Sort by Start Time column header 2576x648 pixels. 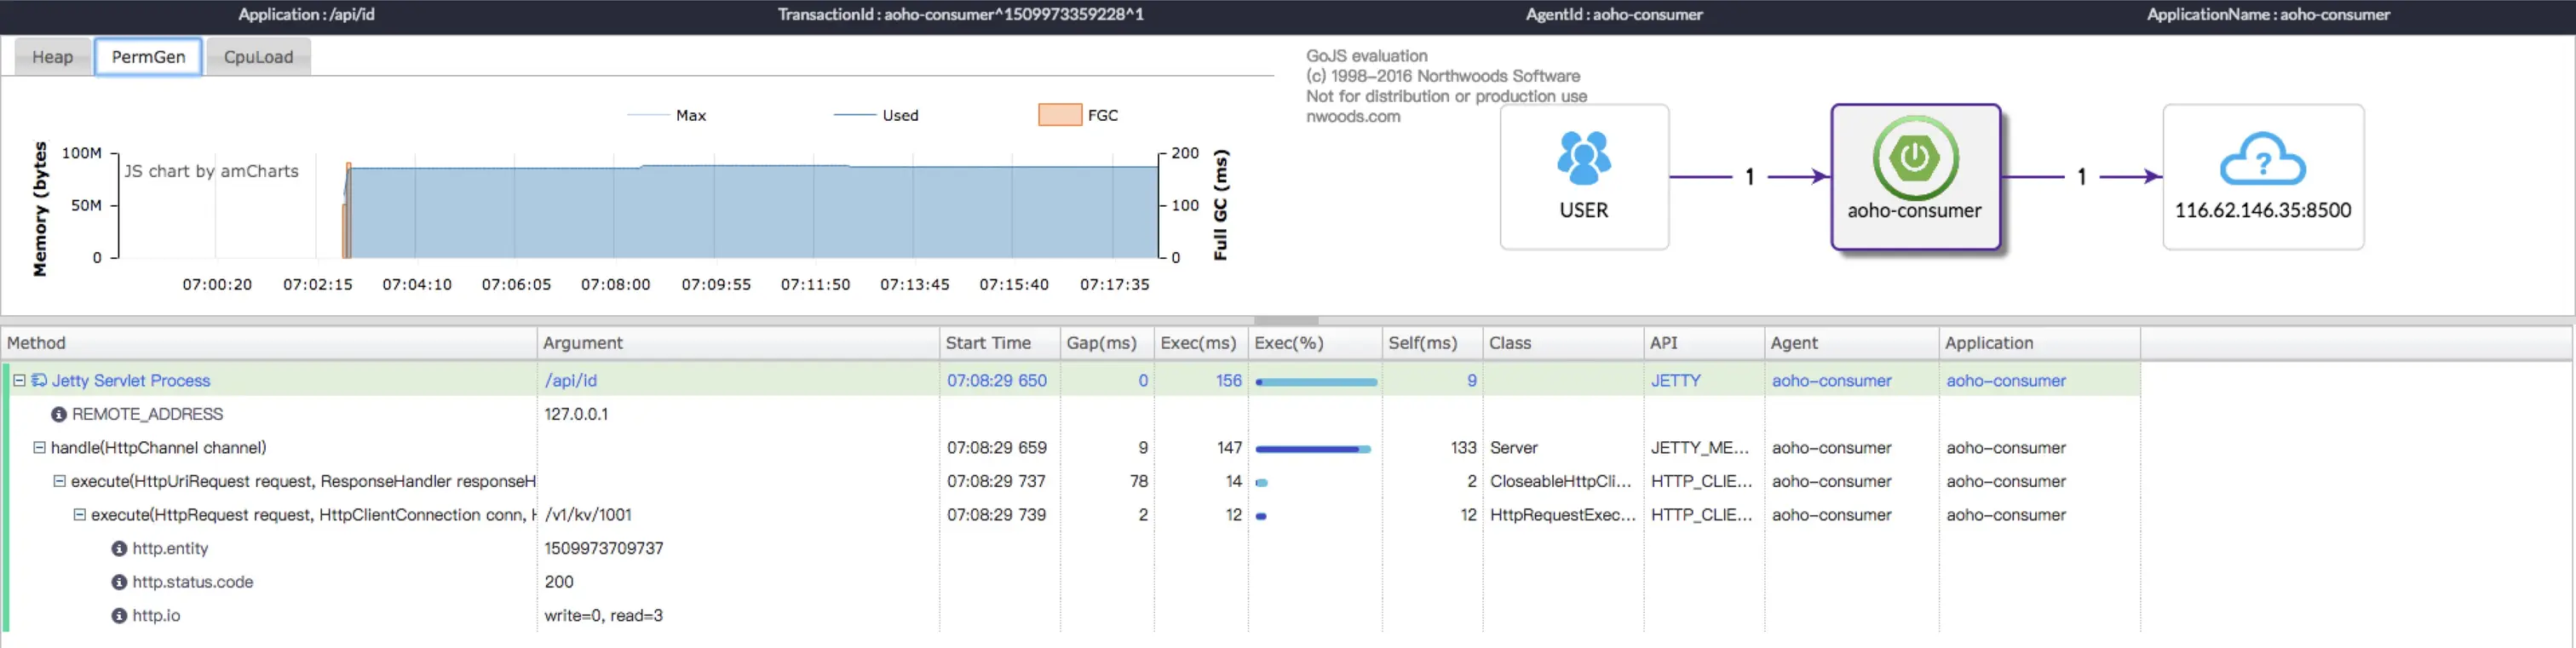tap(999, 343)
